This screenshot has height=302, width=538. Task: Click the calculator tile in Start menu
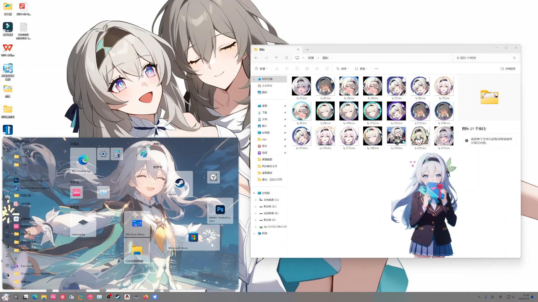point(117,154)
